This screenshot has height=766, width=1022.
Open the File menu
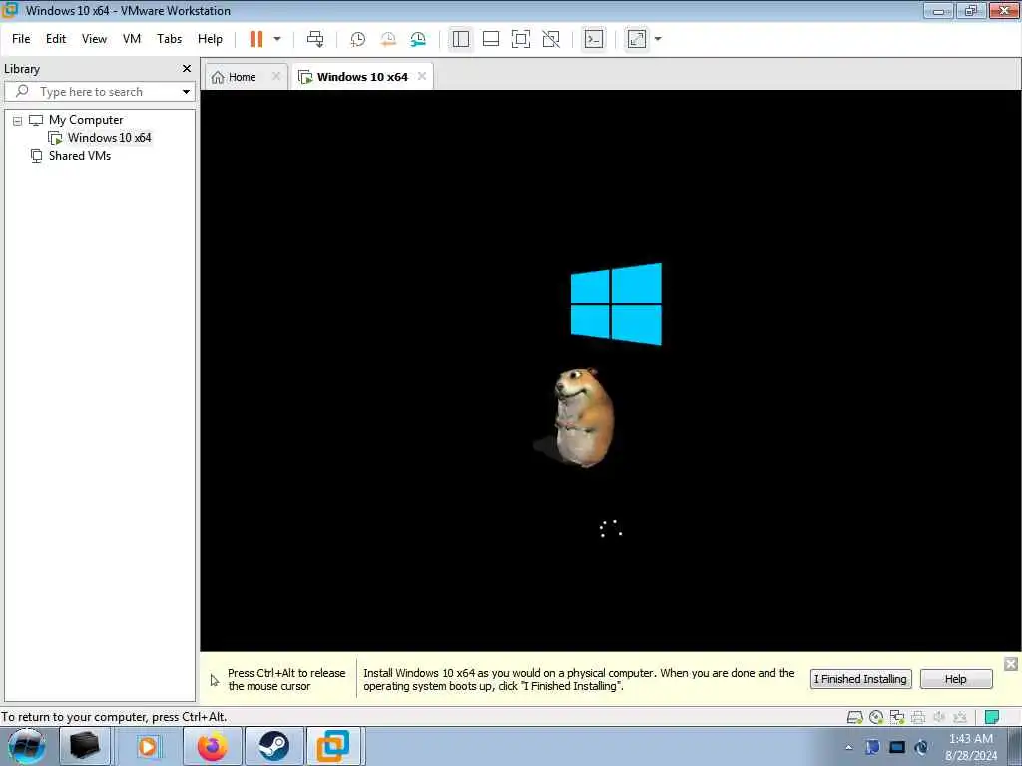[21, 39]
